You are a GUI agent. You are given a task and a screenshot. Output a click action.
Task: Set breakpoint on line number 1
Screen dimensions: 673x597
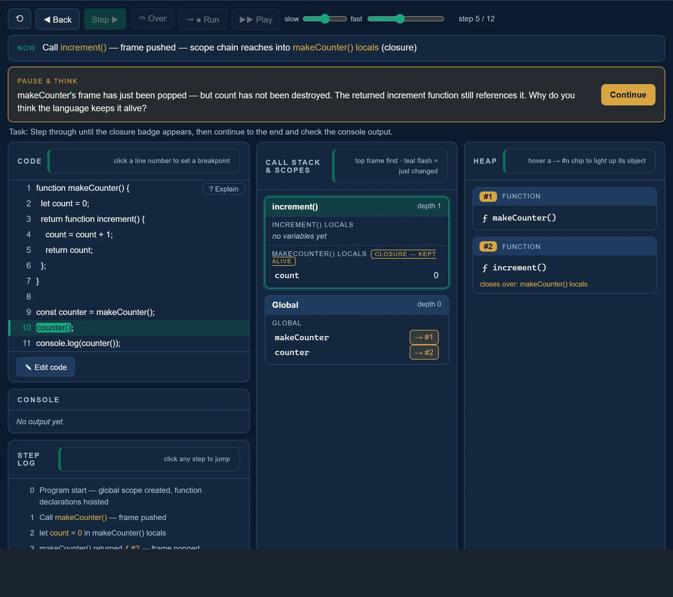coord(28,188)
